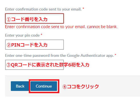The height and width of the screenshot is (104, 140).
Task: Click the circled ④ marker beside Continue
Action: tap(65, 87)
